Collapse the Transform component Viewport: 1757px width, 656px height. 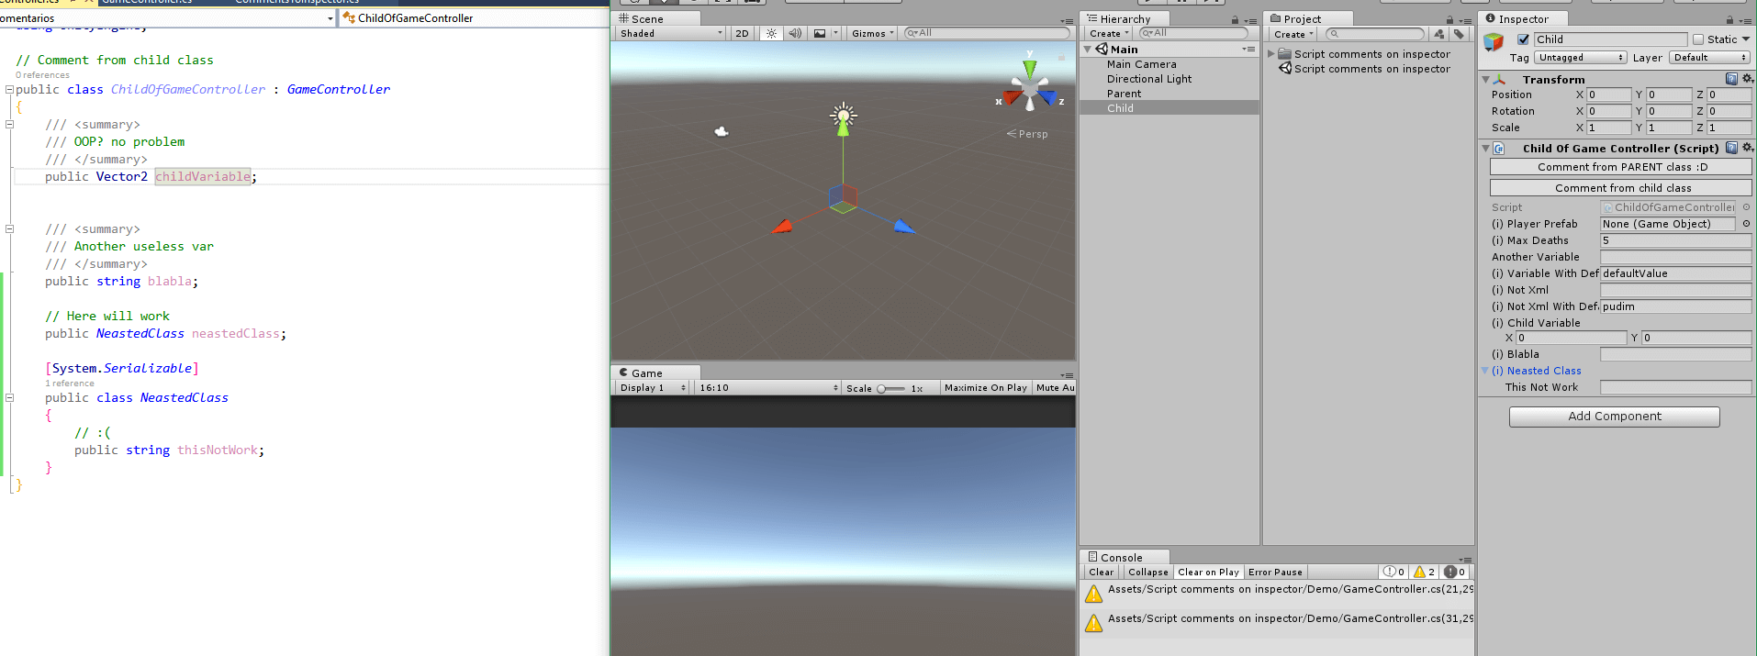click(x=1485, y=80)
